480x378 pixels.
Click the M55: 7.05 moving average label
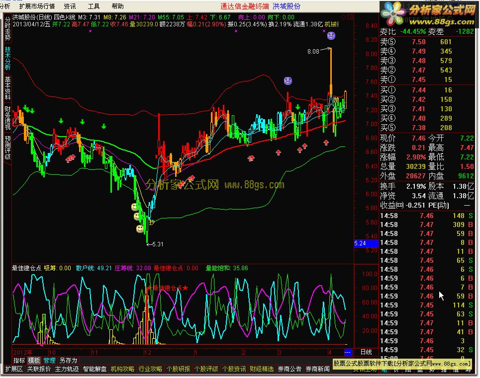click(x=171, y=17)
